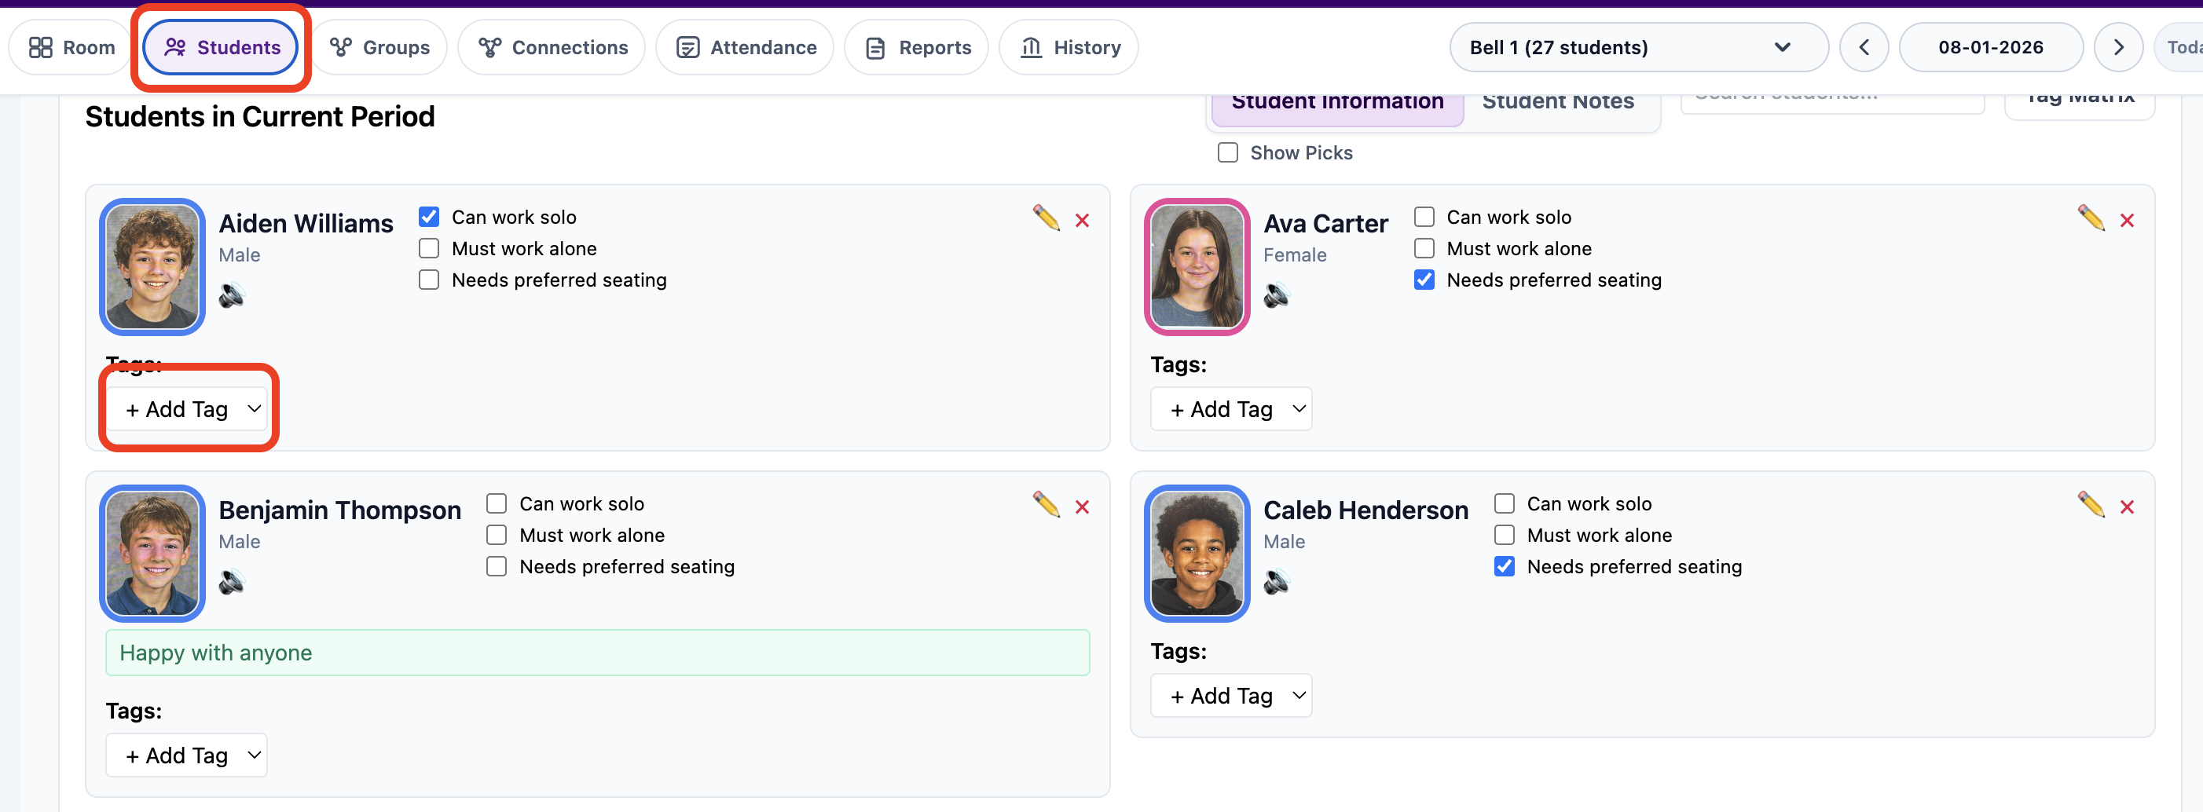Check 'Must work alone' for Aiden Williams
This screenshot has width=2203, height=812.
point(429,249)
